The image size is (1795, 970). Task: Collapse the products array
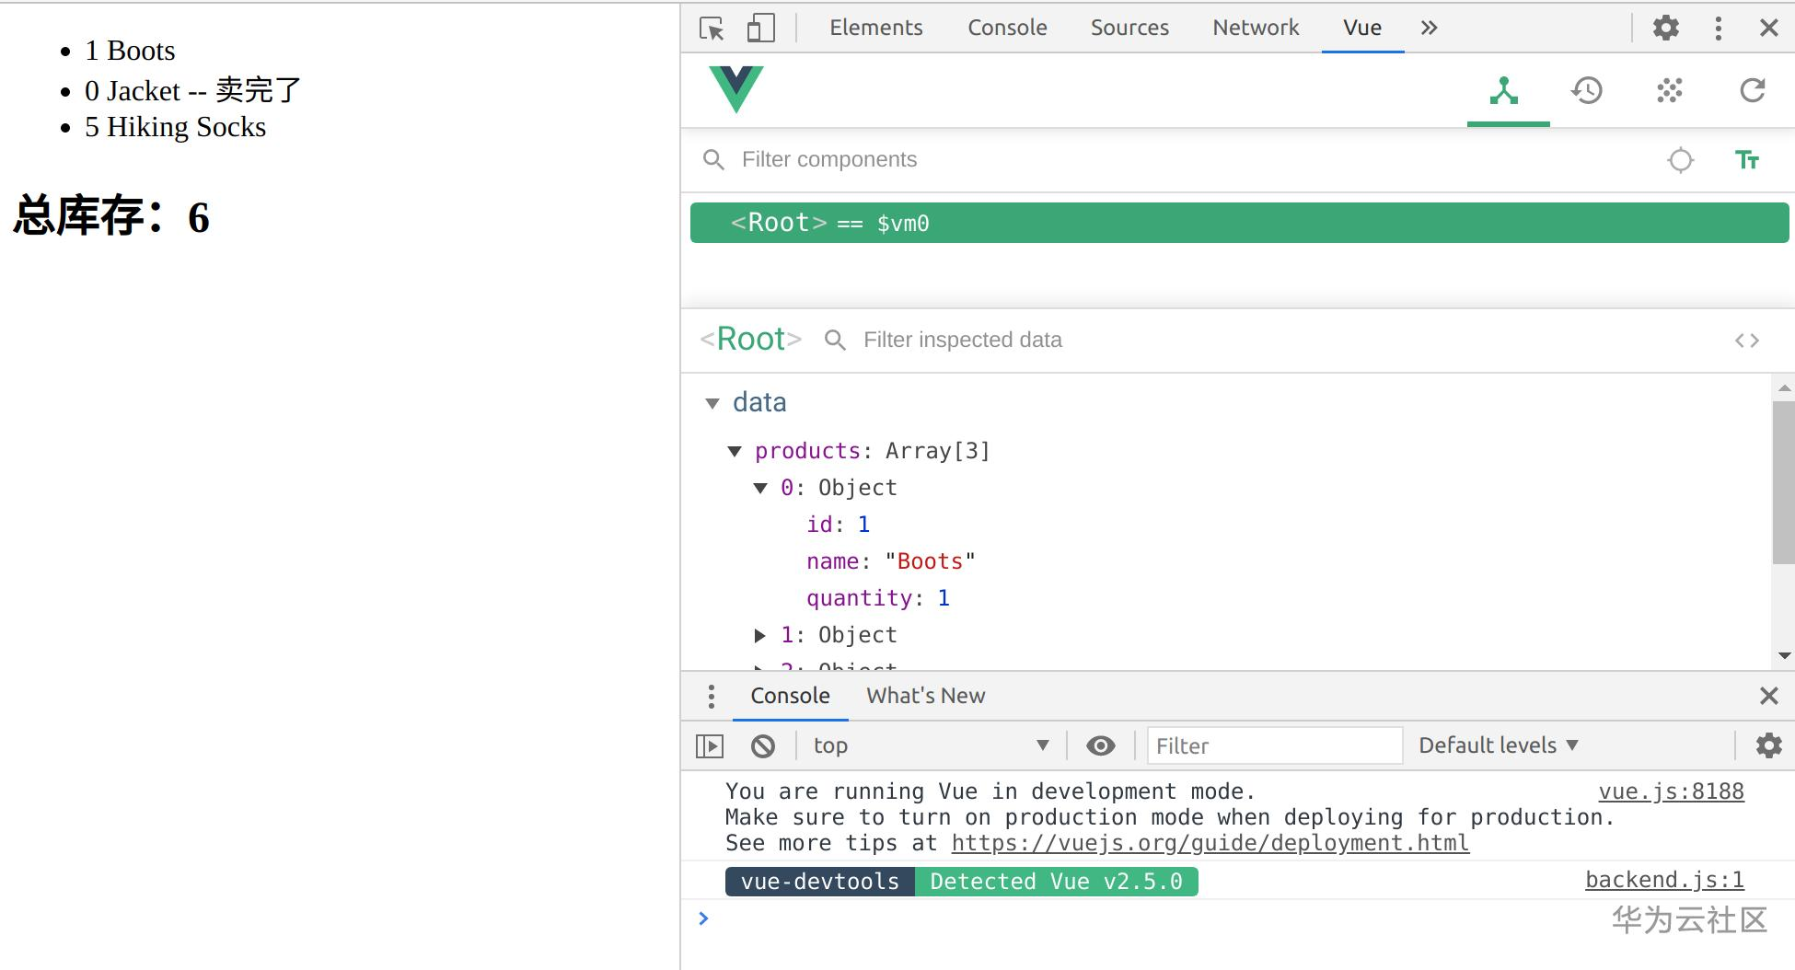point(735,451)
